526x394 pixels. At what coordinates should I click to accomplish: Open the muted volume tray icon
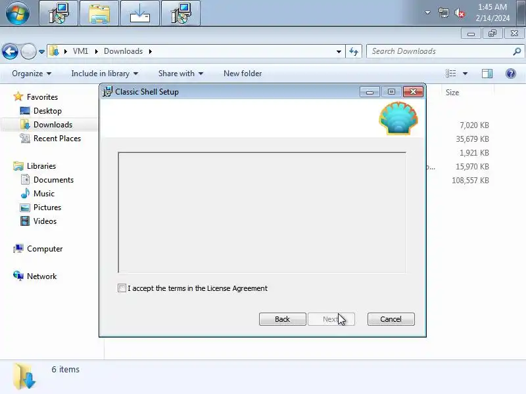[x=459, y=13]
